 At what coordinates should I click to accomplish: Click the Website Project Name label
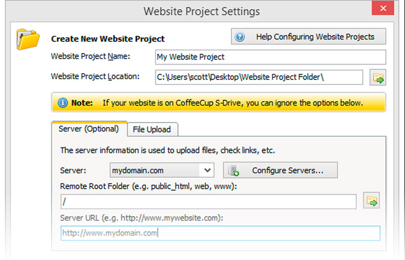pos(91,56)
